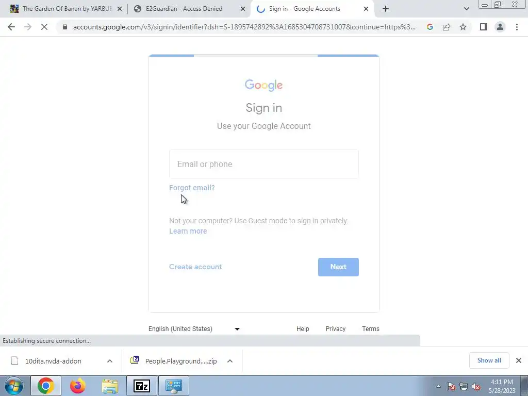Expand options for People.Playground zip download
Image resolution: width=528 pixels, height=396 pixels.
(x=230, y=361)
